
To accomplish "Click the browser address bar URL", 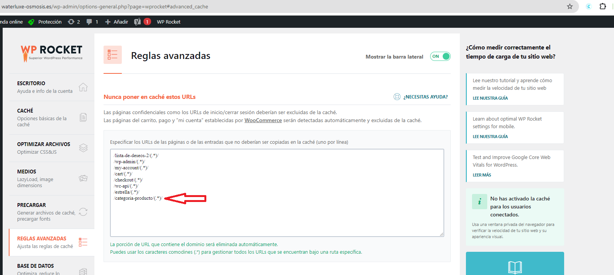I will coord(105,6).
